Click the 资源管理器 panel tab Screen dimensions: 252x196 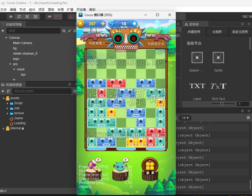click(12, 85)
